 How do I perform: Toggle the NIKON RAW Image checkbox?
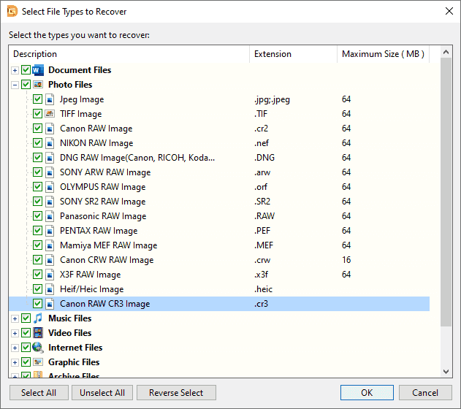pos(38,143)
